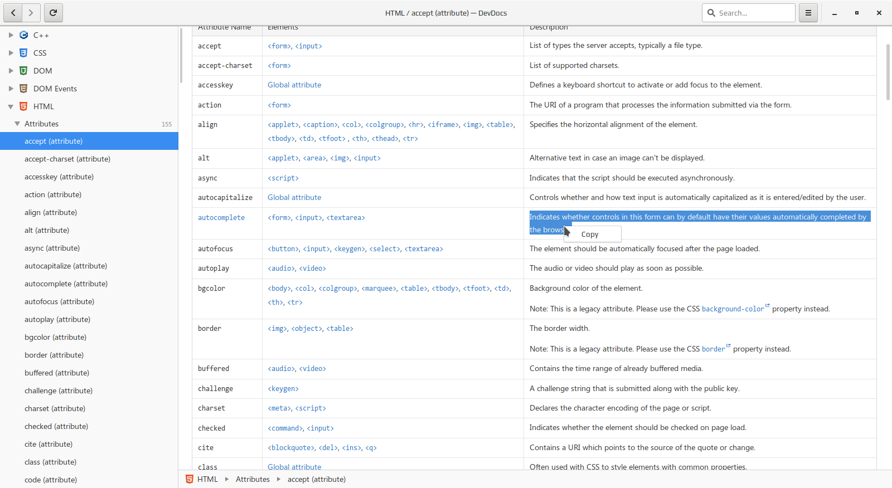Follow the background-color CSS property link
Image resolution: width=892 pixels, height=488 pixels.
coord(733,309)
